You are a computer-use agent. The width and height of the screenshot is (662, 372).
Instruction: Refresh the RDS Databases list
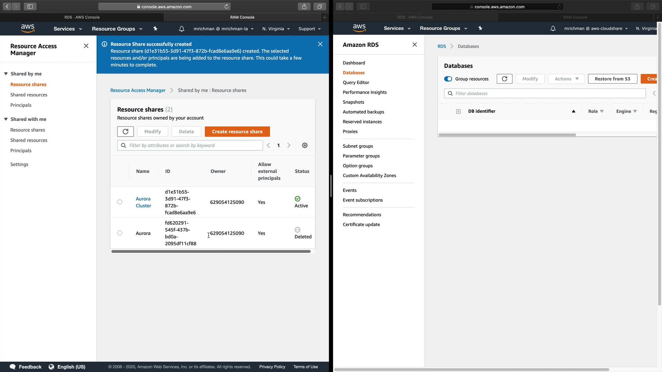click(x=504, y=79)
